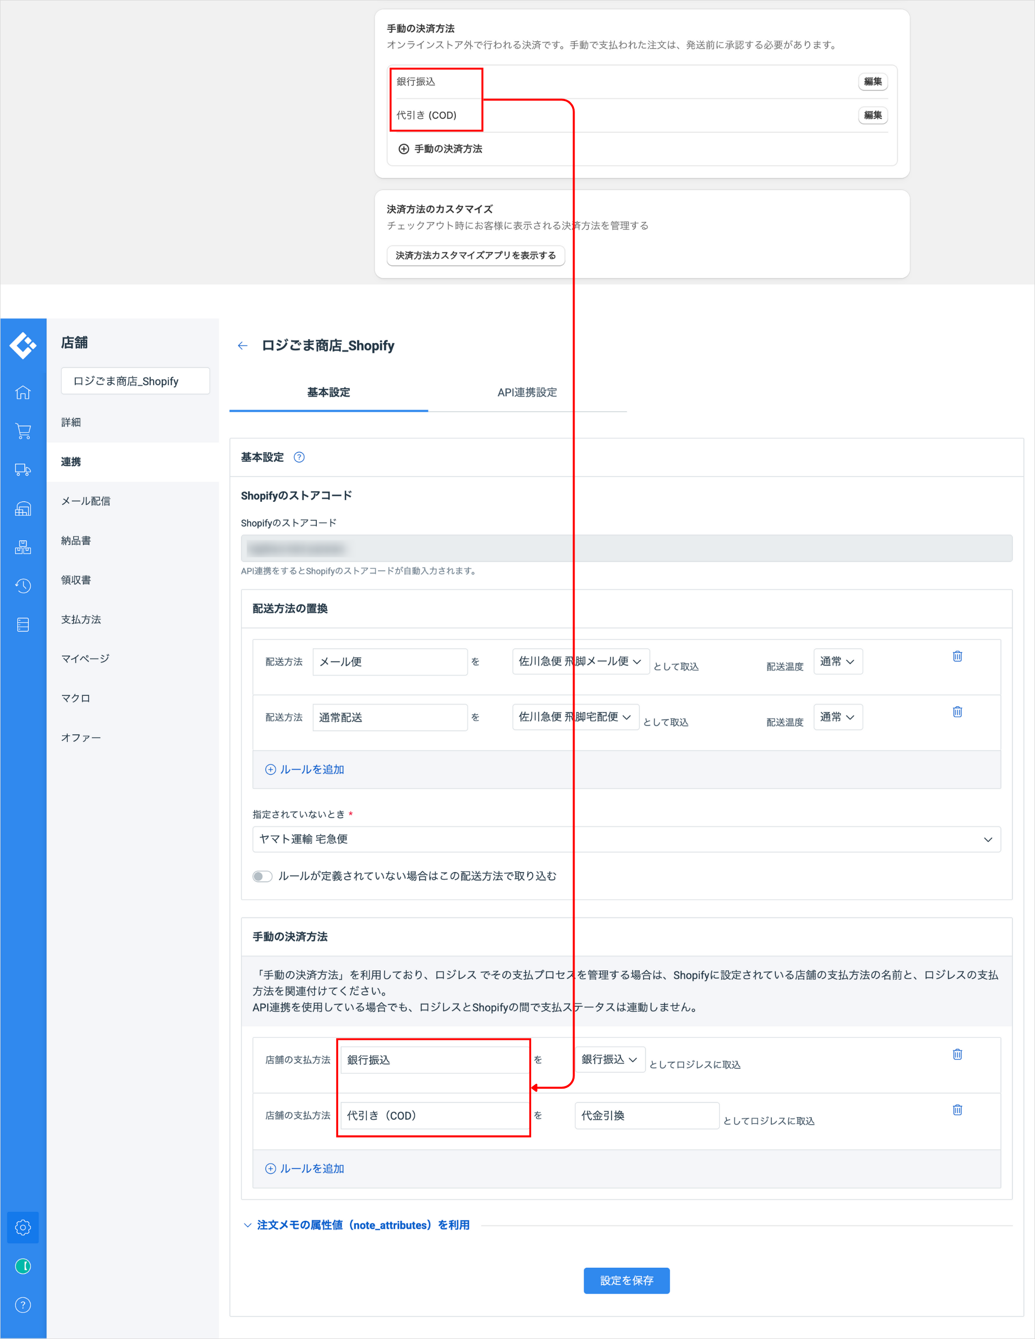Click the 通常配送 shipping method input field
This screenshot has width=1035, height=1339.
click(390, 718)
